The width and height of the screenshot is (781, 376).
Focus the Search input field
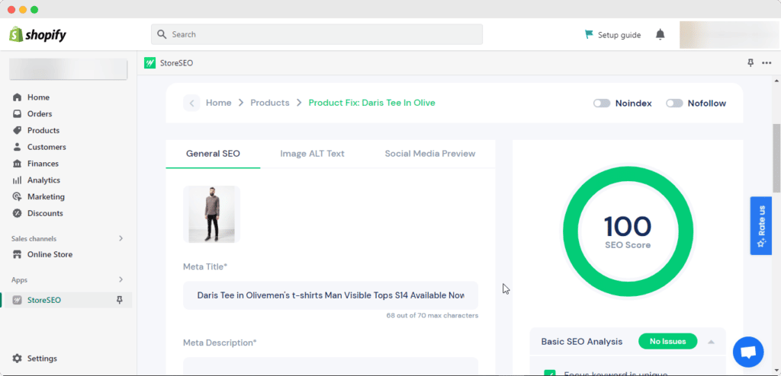pyautogui.click(x=317, y=34)
